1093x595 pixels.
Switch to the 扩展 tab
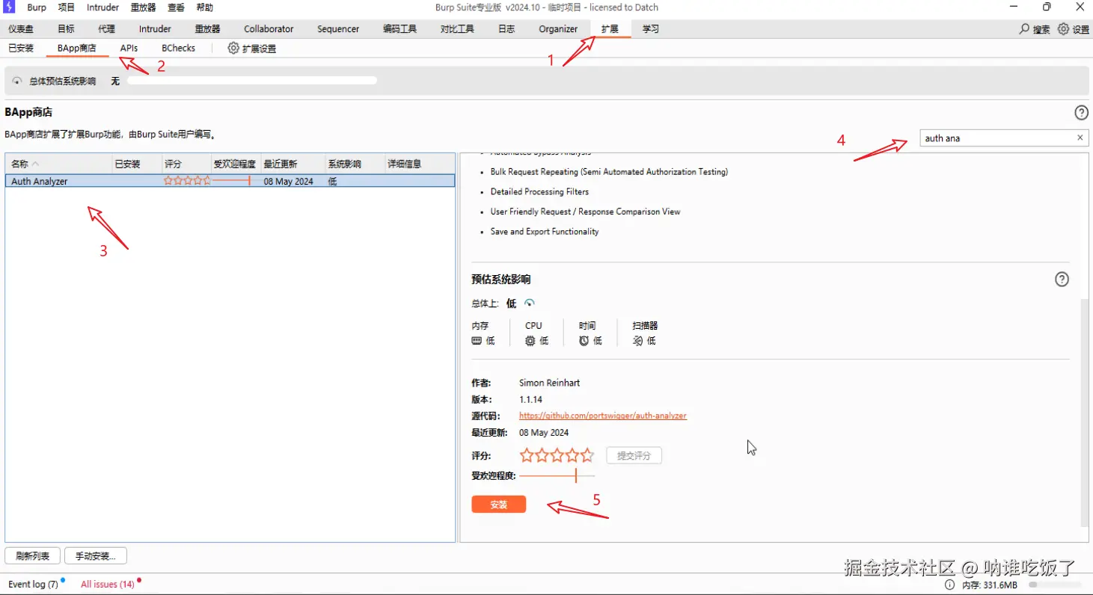point(610,29)
